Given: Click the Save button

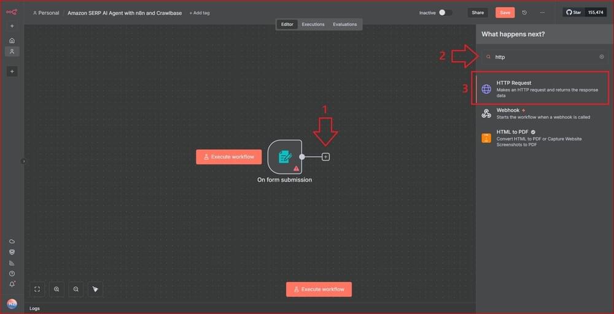Looking at the screenshot, I should pos(505,12).
